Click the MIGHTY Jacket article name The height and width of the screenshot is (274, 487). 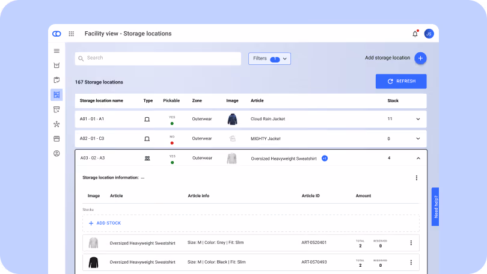tap(266, 139)
